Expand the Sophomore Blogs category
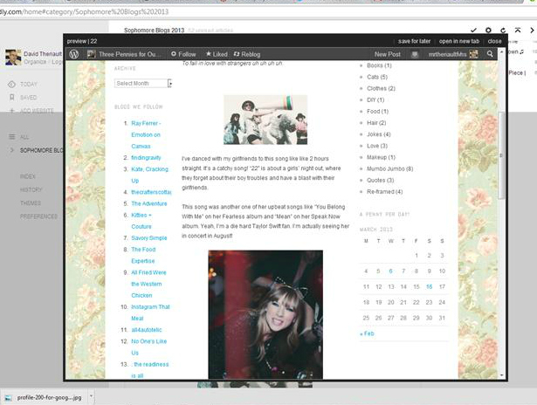Image resolution: width=537 pixels, height=405 pixels. tap(10, 150)
